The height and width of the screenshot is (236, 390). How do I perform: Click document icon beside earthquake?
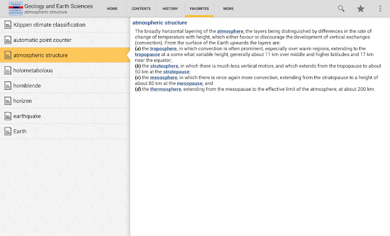(8, 116)
